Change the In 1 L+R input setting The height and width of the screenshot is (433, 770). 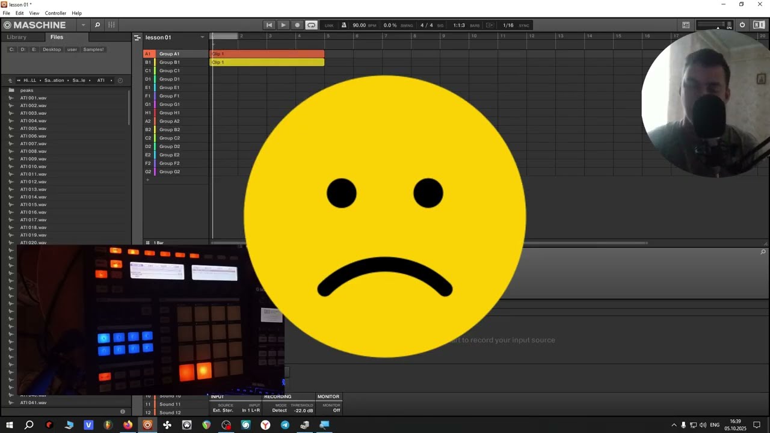[x=251, y=410]
